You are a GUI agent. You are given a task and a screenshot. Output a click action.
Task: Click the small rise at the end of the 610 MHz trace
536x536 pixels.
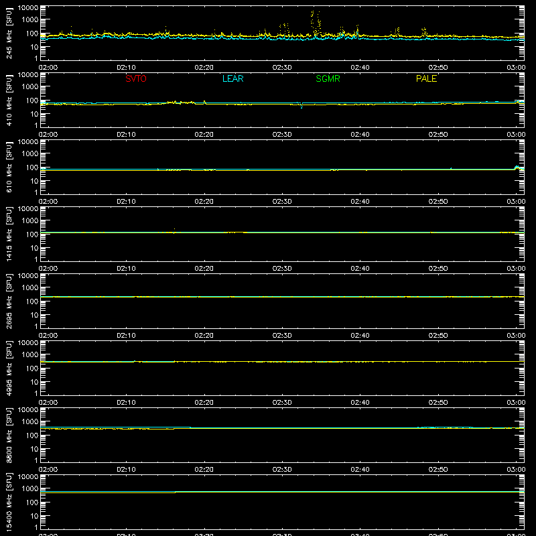tap(517, 167)
